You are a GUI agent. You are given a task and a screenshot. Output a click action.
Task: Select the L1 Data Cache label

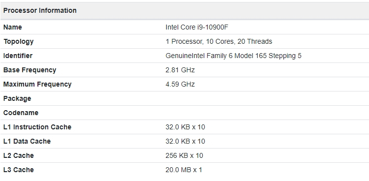coord(27,141)
